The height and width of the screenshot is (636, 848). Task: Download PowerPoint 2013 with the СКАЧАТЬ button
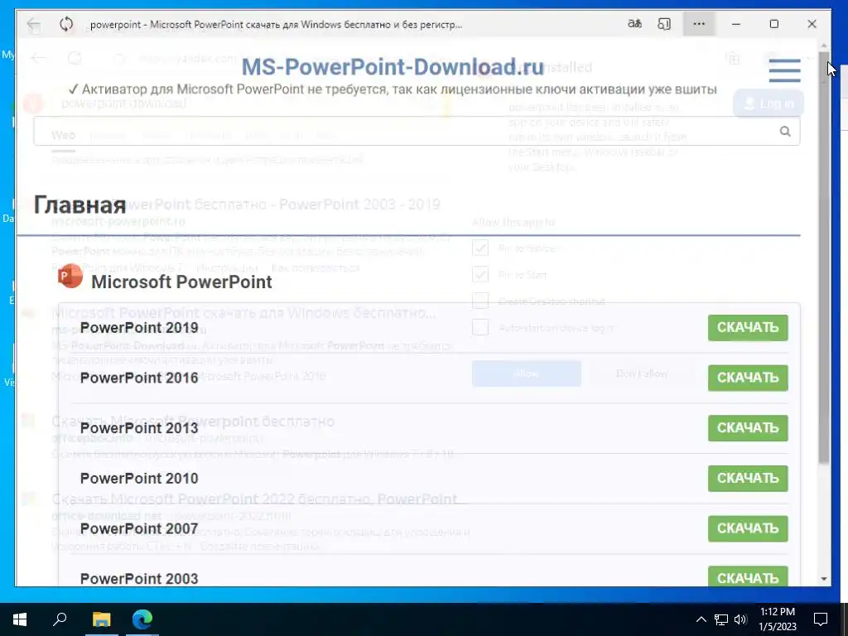(x=748, y=428)
